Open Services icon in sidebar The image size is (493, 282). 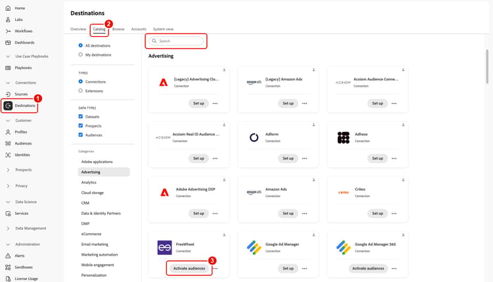tap(8, 214)
